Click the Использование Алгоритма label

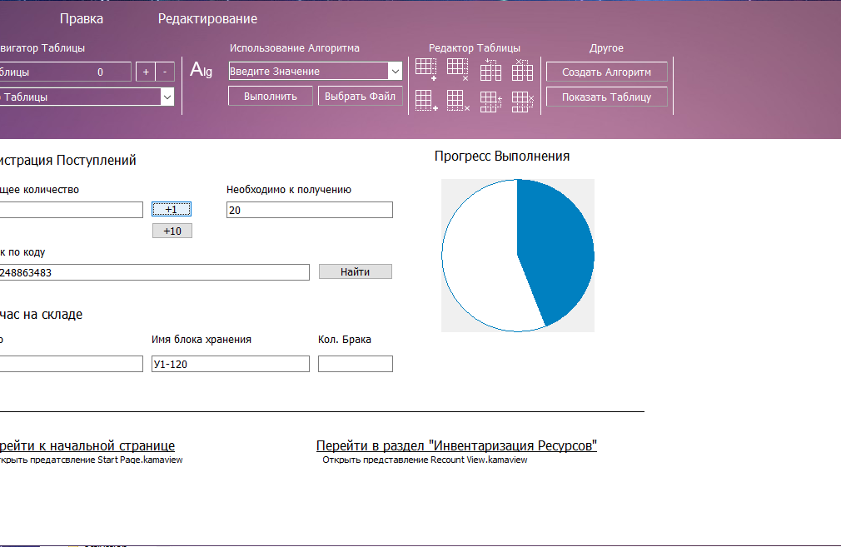pyautogui.click(x=295, y=47)
